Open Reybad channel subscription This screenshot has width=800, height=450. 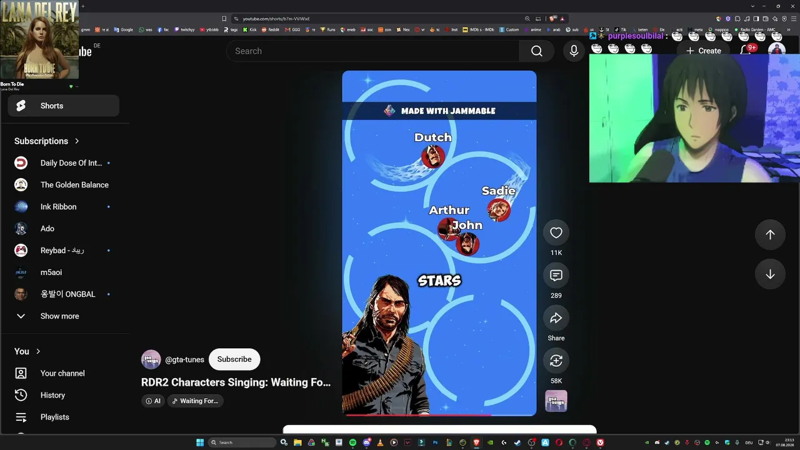click(63, 251)
